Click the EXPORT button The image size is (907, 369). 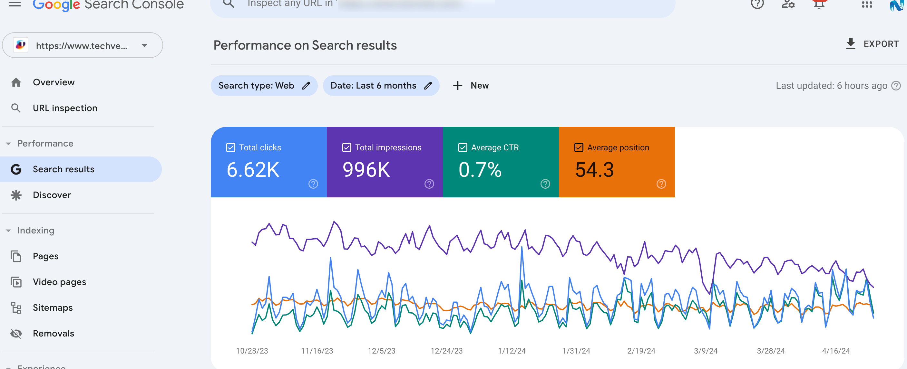click(x=872, y=43)
